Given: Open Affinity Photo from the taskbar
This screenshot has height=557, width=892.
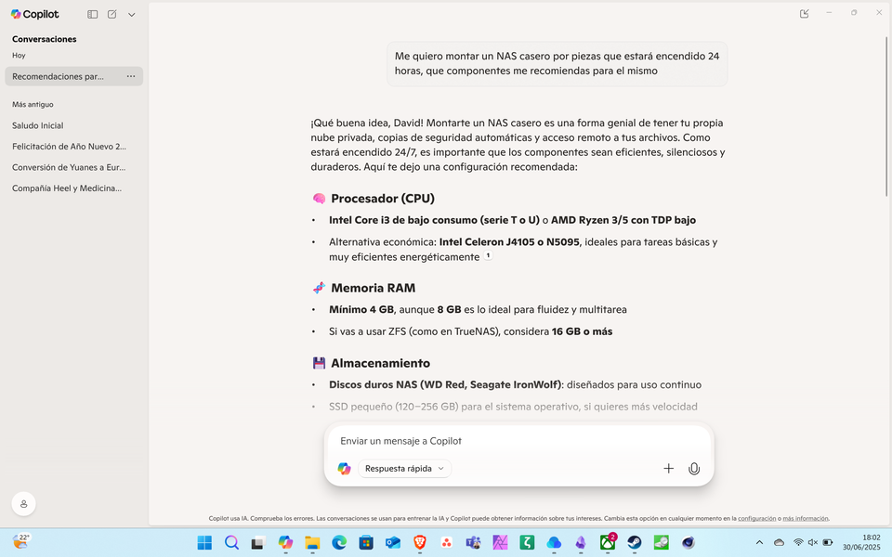Looking at the screenshot, I should [x=500, y=543].
